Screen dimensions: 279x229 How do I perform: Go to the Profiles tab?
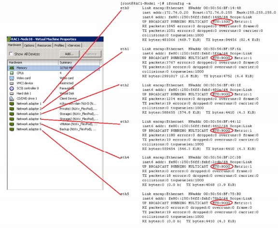[59, 45]
